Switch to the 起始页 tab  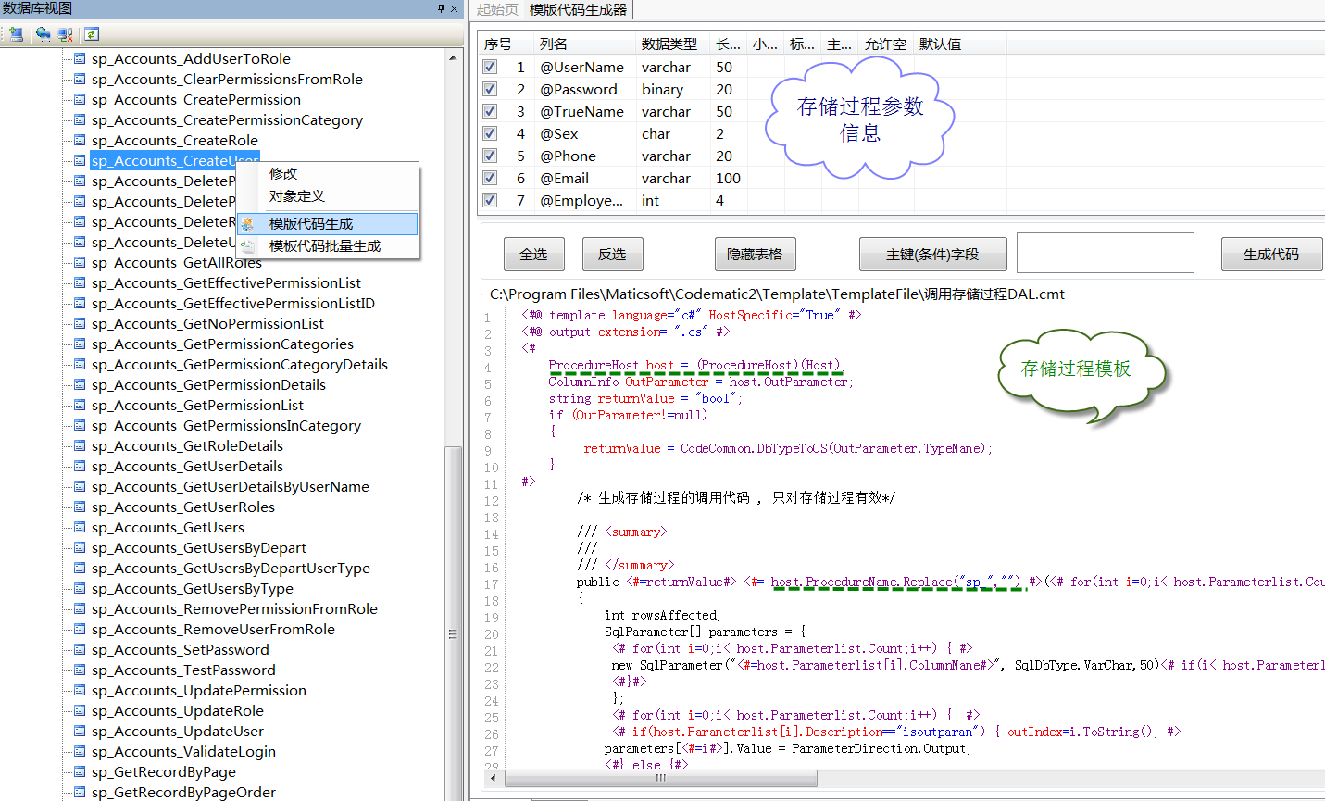[x=497, y=9]
